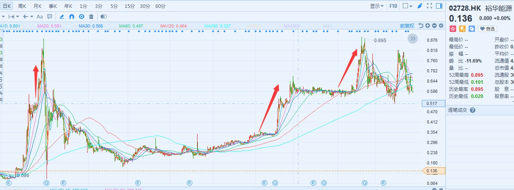
Task: Click the MA60: 0.487 indicator label
Action: [x=131, y=26]
